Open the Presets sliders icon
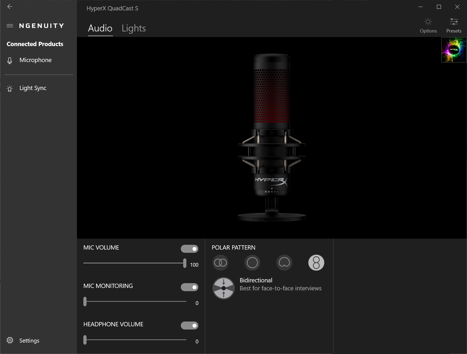467x354 pixels. [454, 22]
